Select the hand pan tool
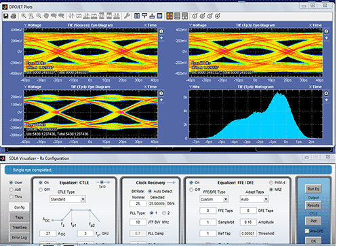This screenshot has width=339, height=246. coord(46,16)
